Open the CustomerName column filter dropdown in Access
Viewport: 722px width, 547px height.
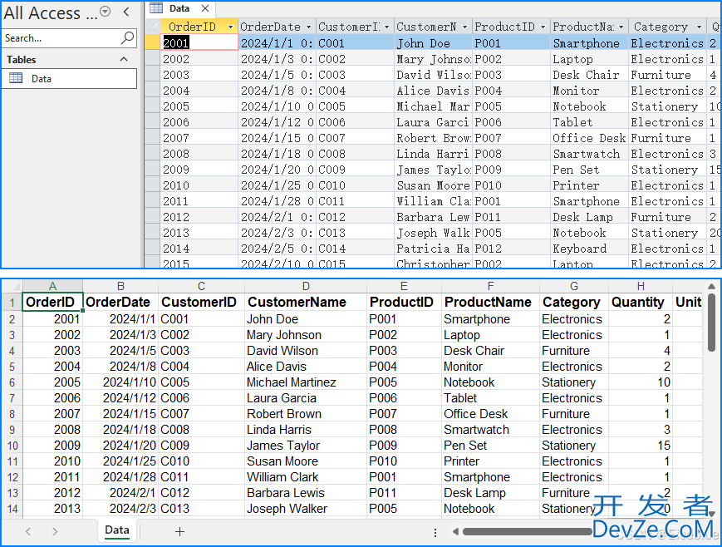(x=464, y=27)
